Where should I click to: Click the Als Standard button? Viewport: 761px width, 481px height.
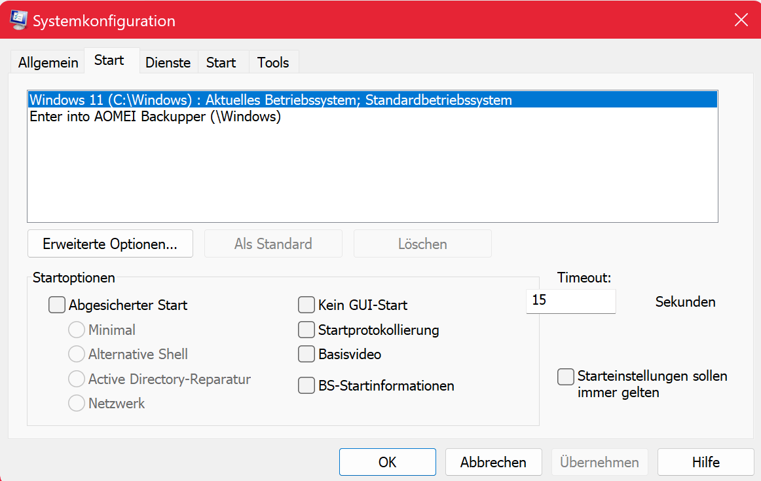click(273, 244)
